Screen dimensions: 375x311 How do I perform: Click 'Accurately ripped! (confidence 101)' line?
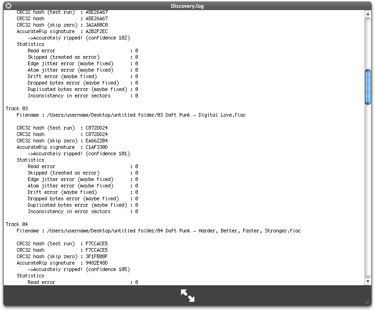coord(79,154)
